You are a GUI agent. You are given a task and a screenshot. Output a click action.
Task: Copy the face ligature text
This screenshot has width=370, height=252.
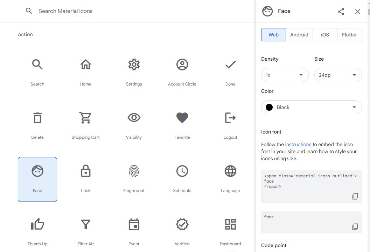point(355,227)
